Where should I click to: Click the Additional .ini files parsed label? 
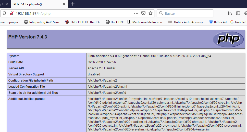[x=27, y=99]
